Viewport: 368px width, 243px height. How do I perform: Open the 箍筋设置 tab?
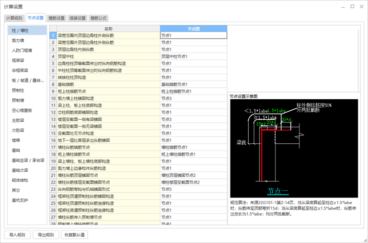57,18
